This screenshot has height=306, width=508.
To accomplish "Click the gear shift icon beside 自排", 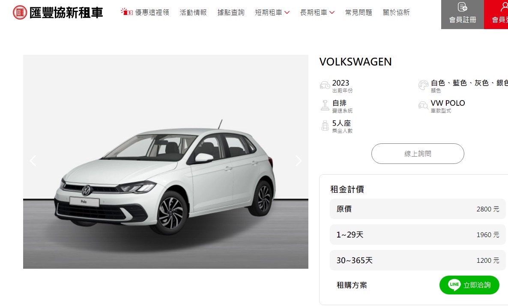I will pyautogui.click(x=325, y=105).
